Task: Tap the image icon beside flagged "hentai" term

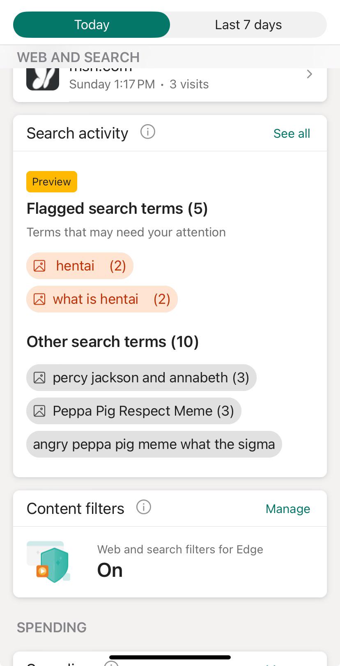Action: [x=39, y=266]
